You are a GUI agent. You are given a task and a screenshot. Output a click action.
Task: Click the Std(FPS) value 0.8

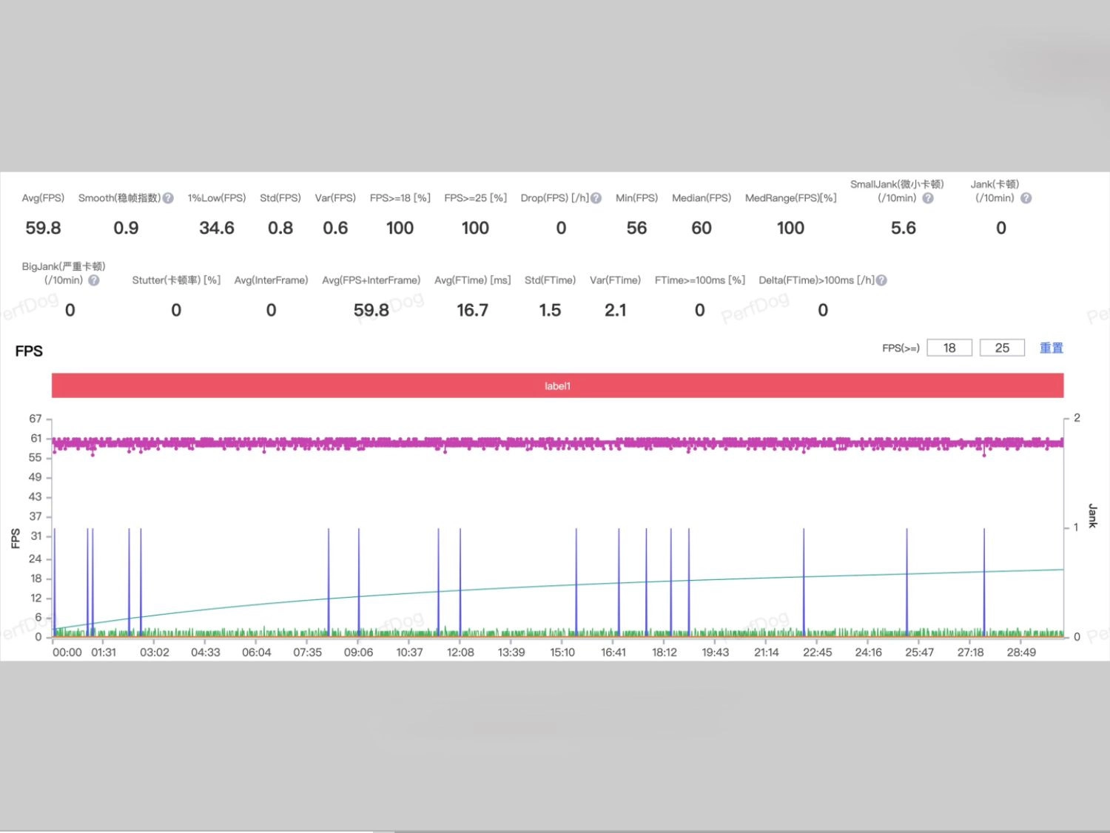[x=280, y=228]
